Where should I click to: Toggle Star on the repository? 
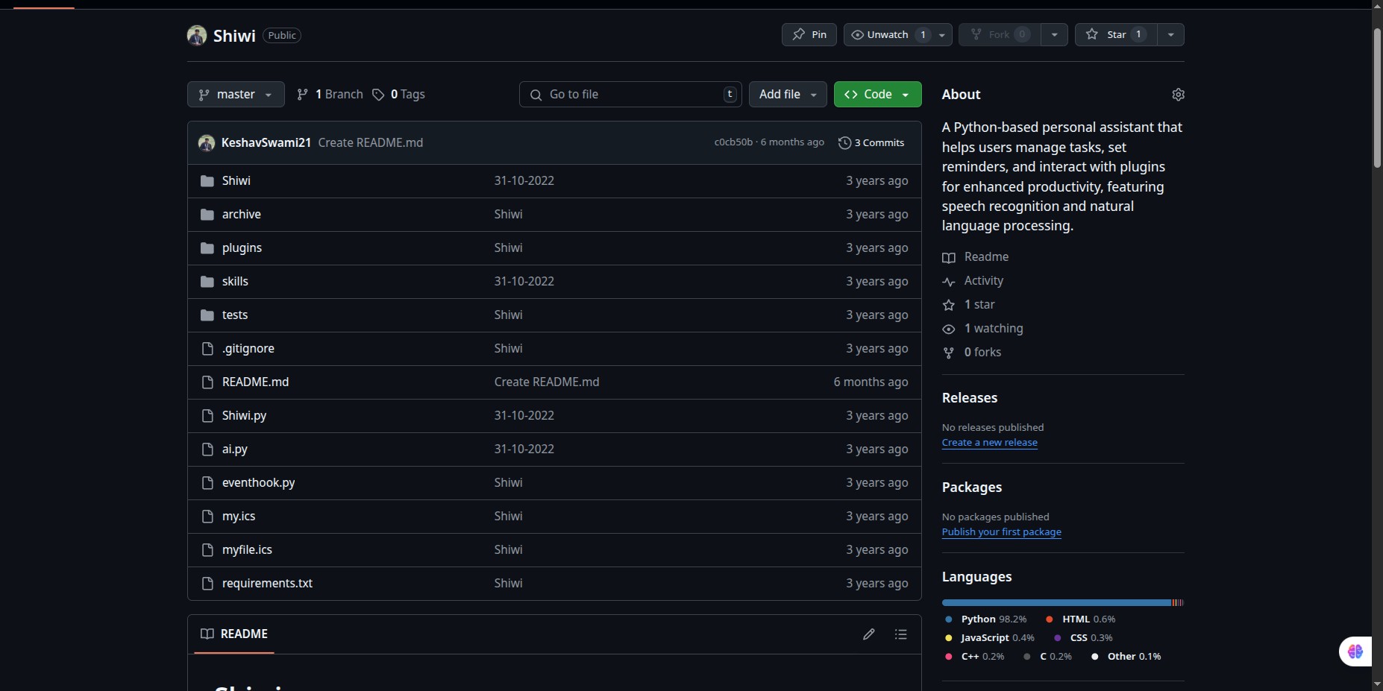pyautogui.click(x=1116, y=34)
